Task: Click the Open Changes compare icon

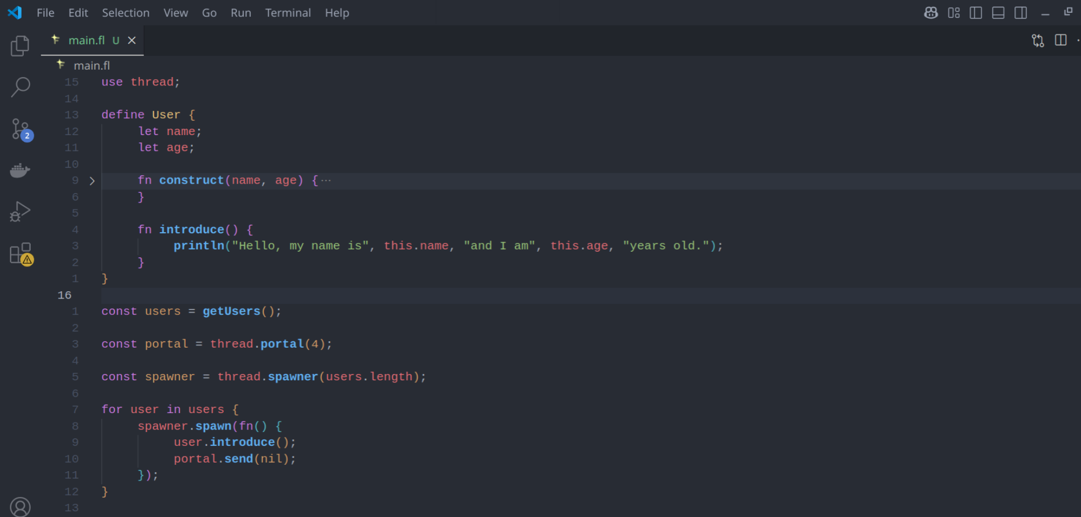Action: pyautogui.click(x=1038, y=41)
